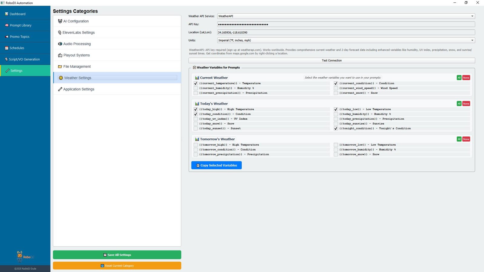Click the Dashboard icon in sidebar

(x=7, y=14)
